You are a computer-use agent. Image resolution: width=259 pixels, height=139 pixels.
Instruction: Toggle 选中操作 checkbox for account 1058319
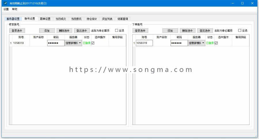[x=216, y=43]
